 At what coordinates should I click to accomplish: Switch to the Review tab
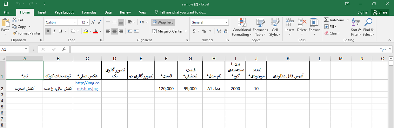coord(125,12)
